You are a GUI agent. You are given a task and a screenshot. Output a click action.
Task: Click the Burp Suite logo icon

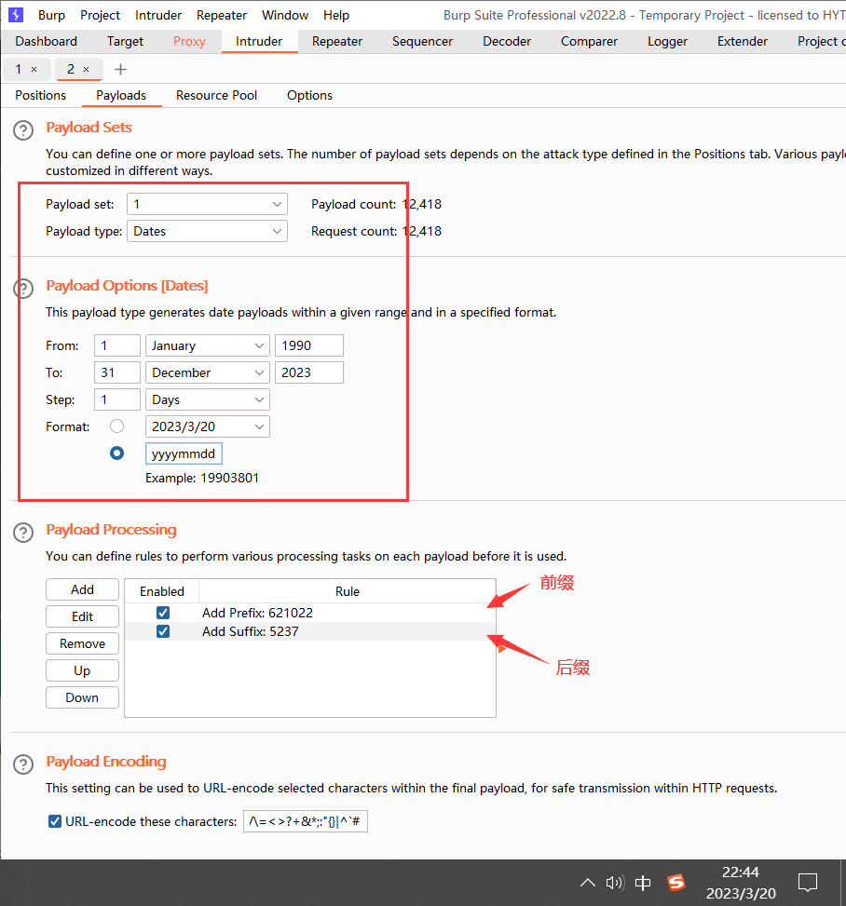(x=16, y=15)
